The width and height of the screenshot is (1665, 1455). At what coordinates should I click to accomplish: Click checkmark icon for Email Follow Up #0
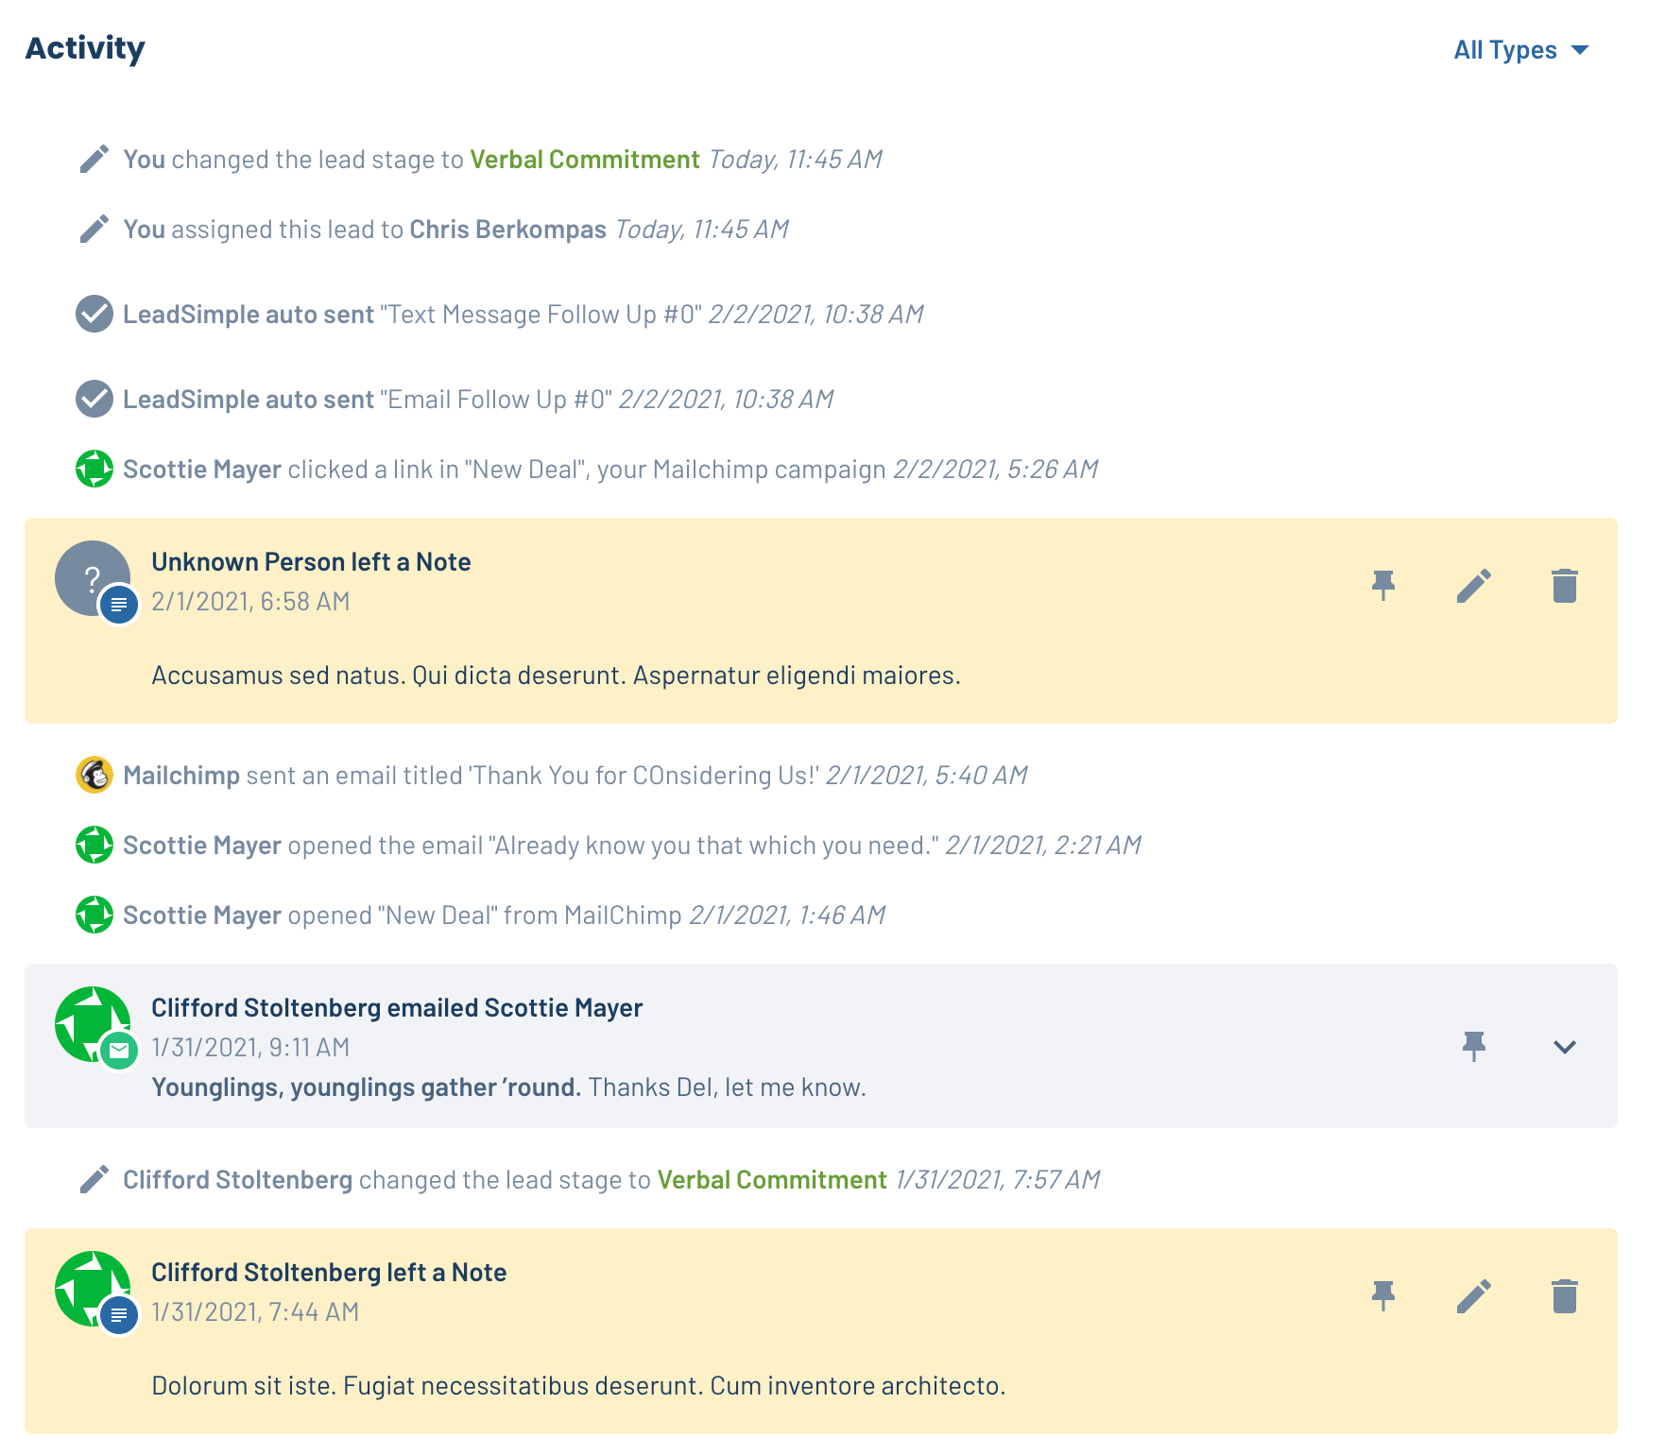94,399
